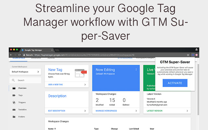This screenshot has height=130, width=208.
Task: Click the search magnifier icon
Action: [13, 80]
